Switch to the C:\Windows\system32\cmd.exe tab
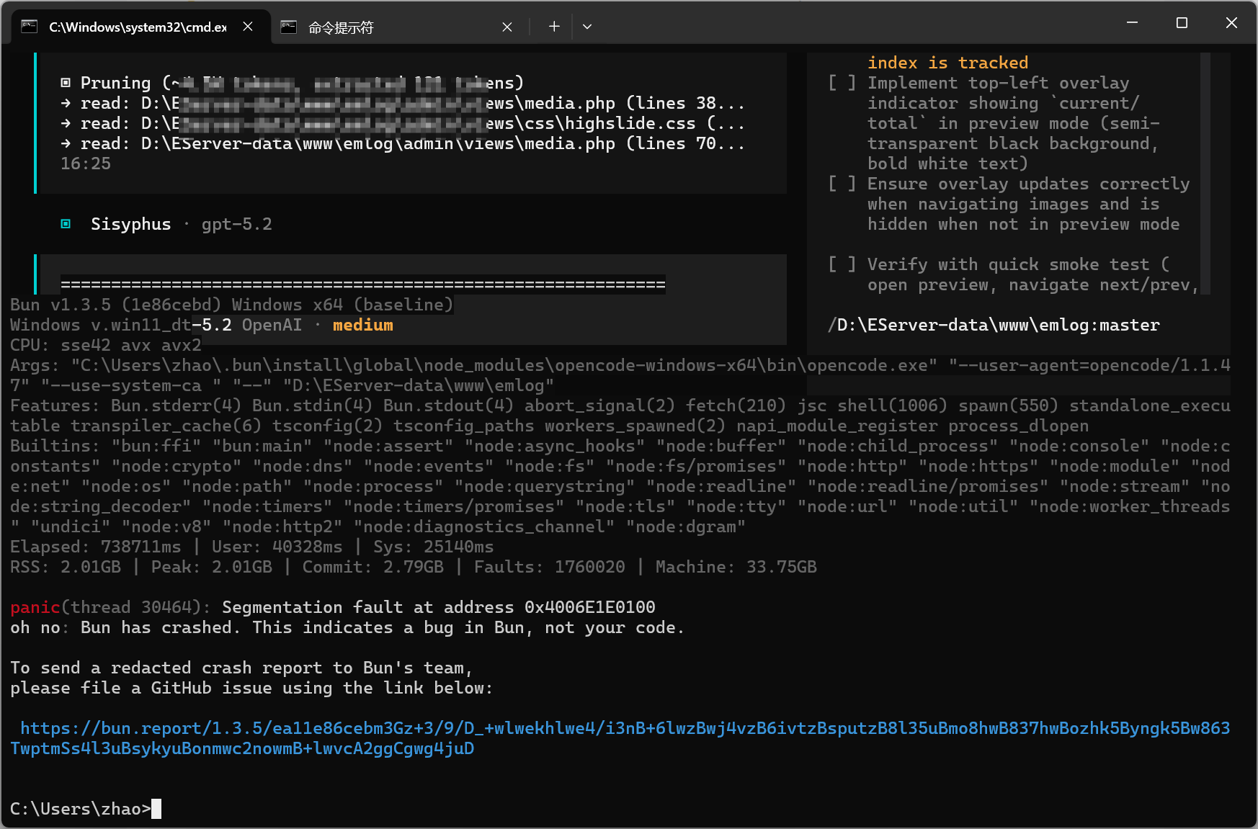Image resolution: width=1258 pixels, height=829 pixels. pyautogui.click(x=137, y=27)
